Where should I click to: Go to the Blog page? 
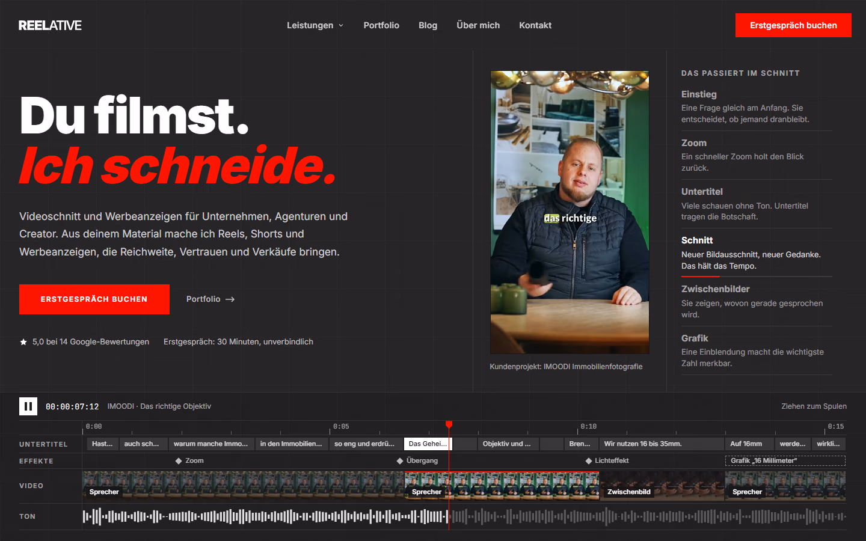[428, 25]
